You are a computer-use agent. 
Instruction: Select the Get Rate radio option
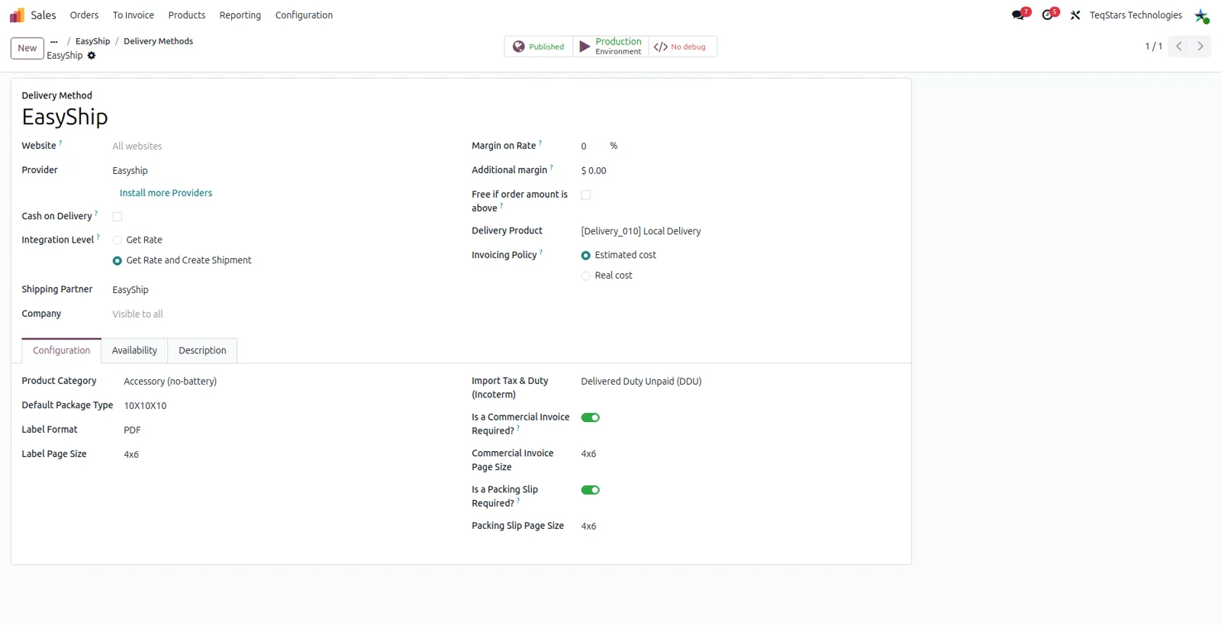[x=118, y=240]
